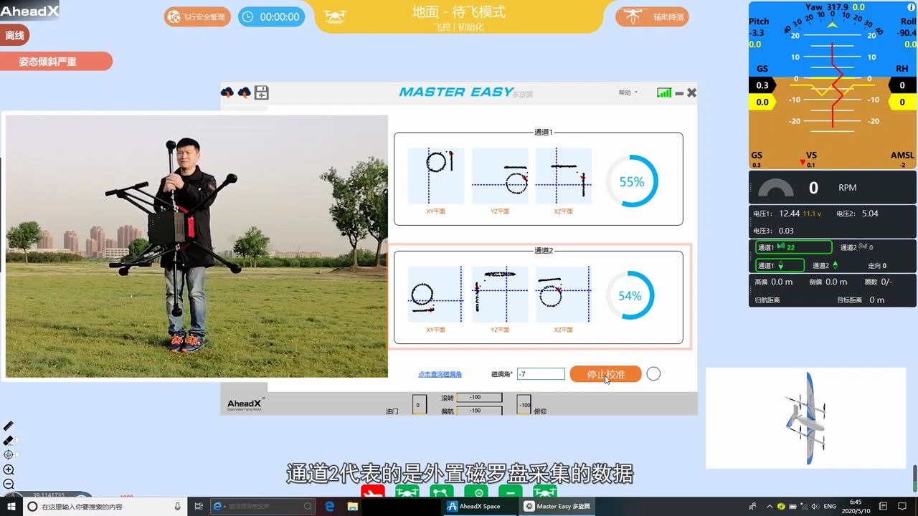Click the green signal strength icon
Screen dimensions: 918x516
[x=664, y=92]
